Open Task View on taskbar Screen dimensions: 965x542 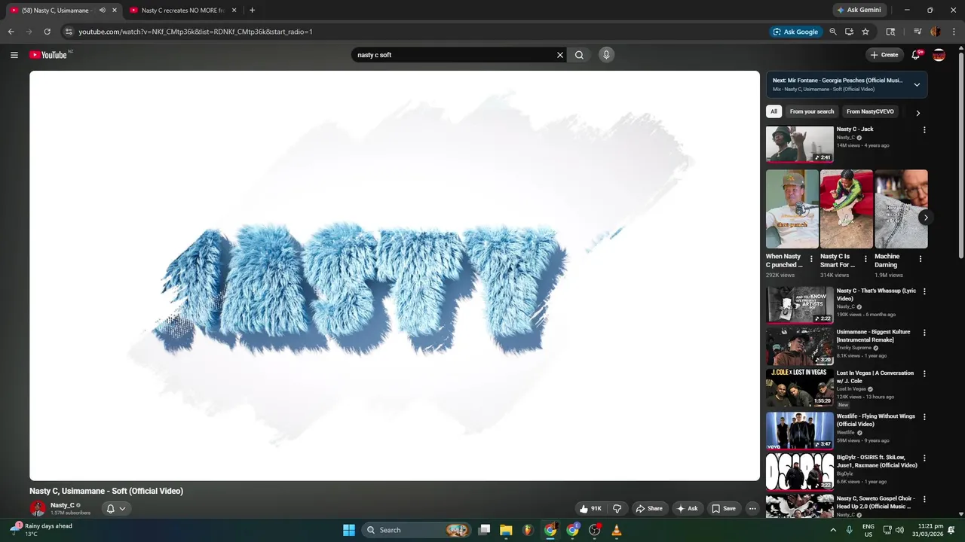point(485,530)
